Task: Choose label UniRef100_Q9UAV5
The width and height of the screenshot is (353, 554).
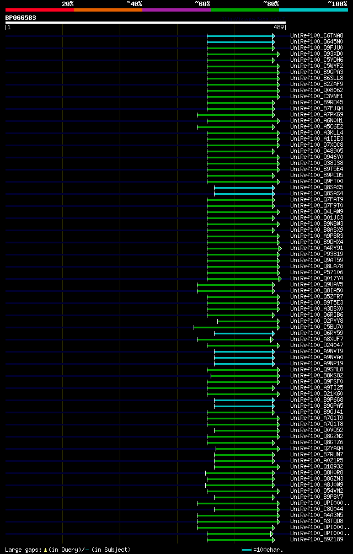Action: 316,284
